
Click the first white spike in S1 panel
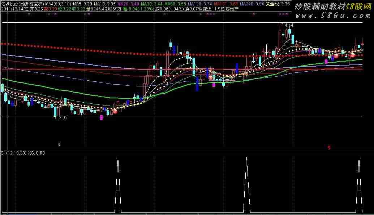click(x=118, y=184)
